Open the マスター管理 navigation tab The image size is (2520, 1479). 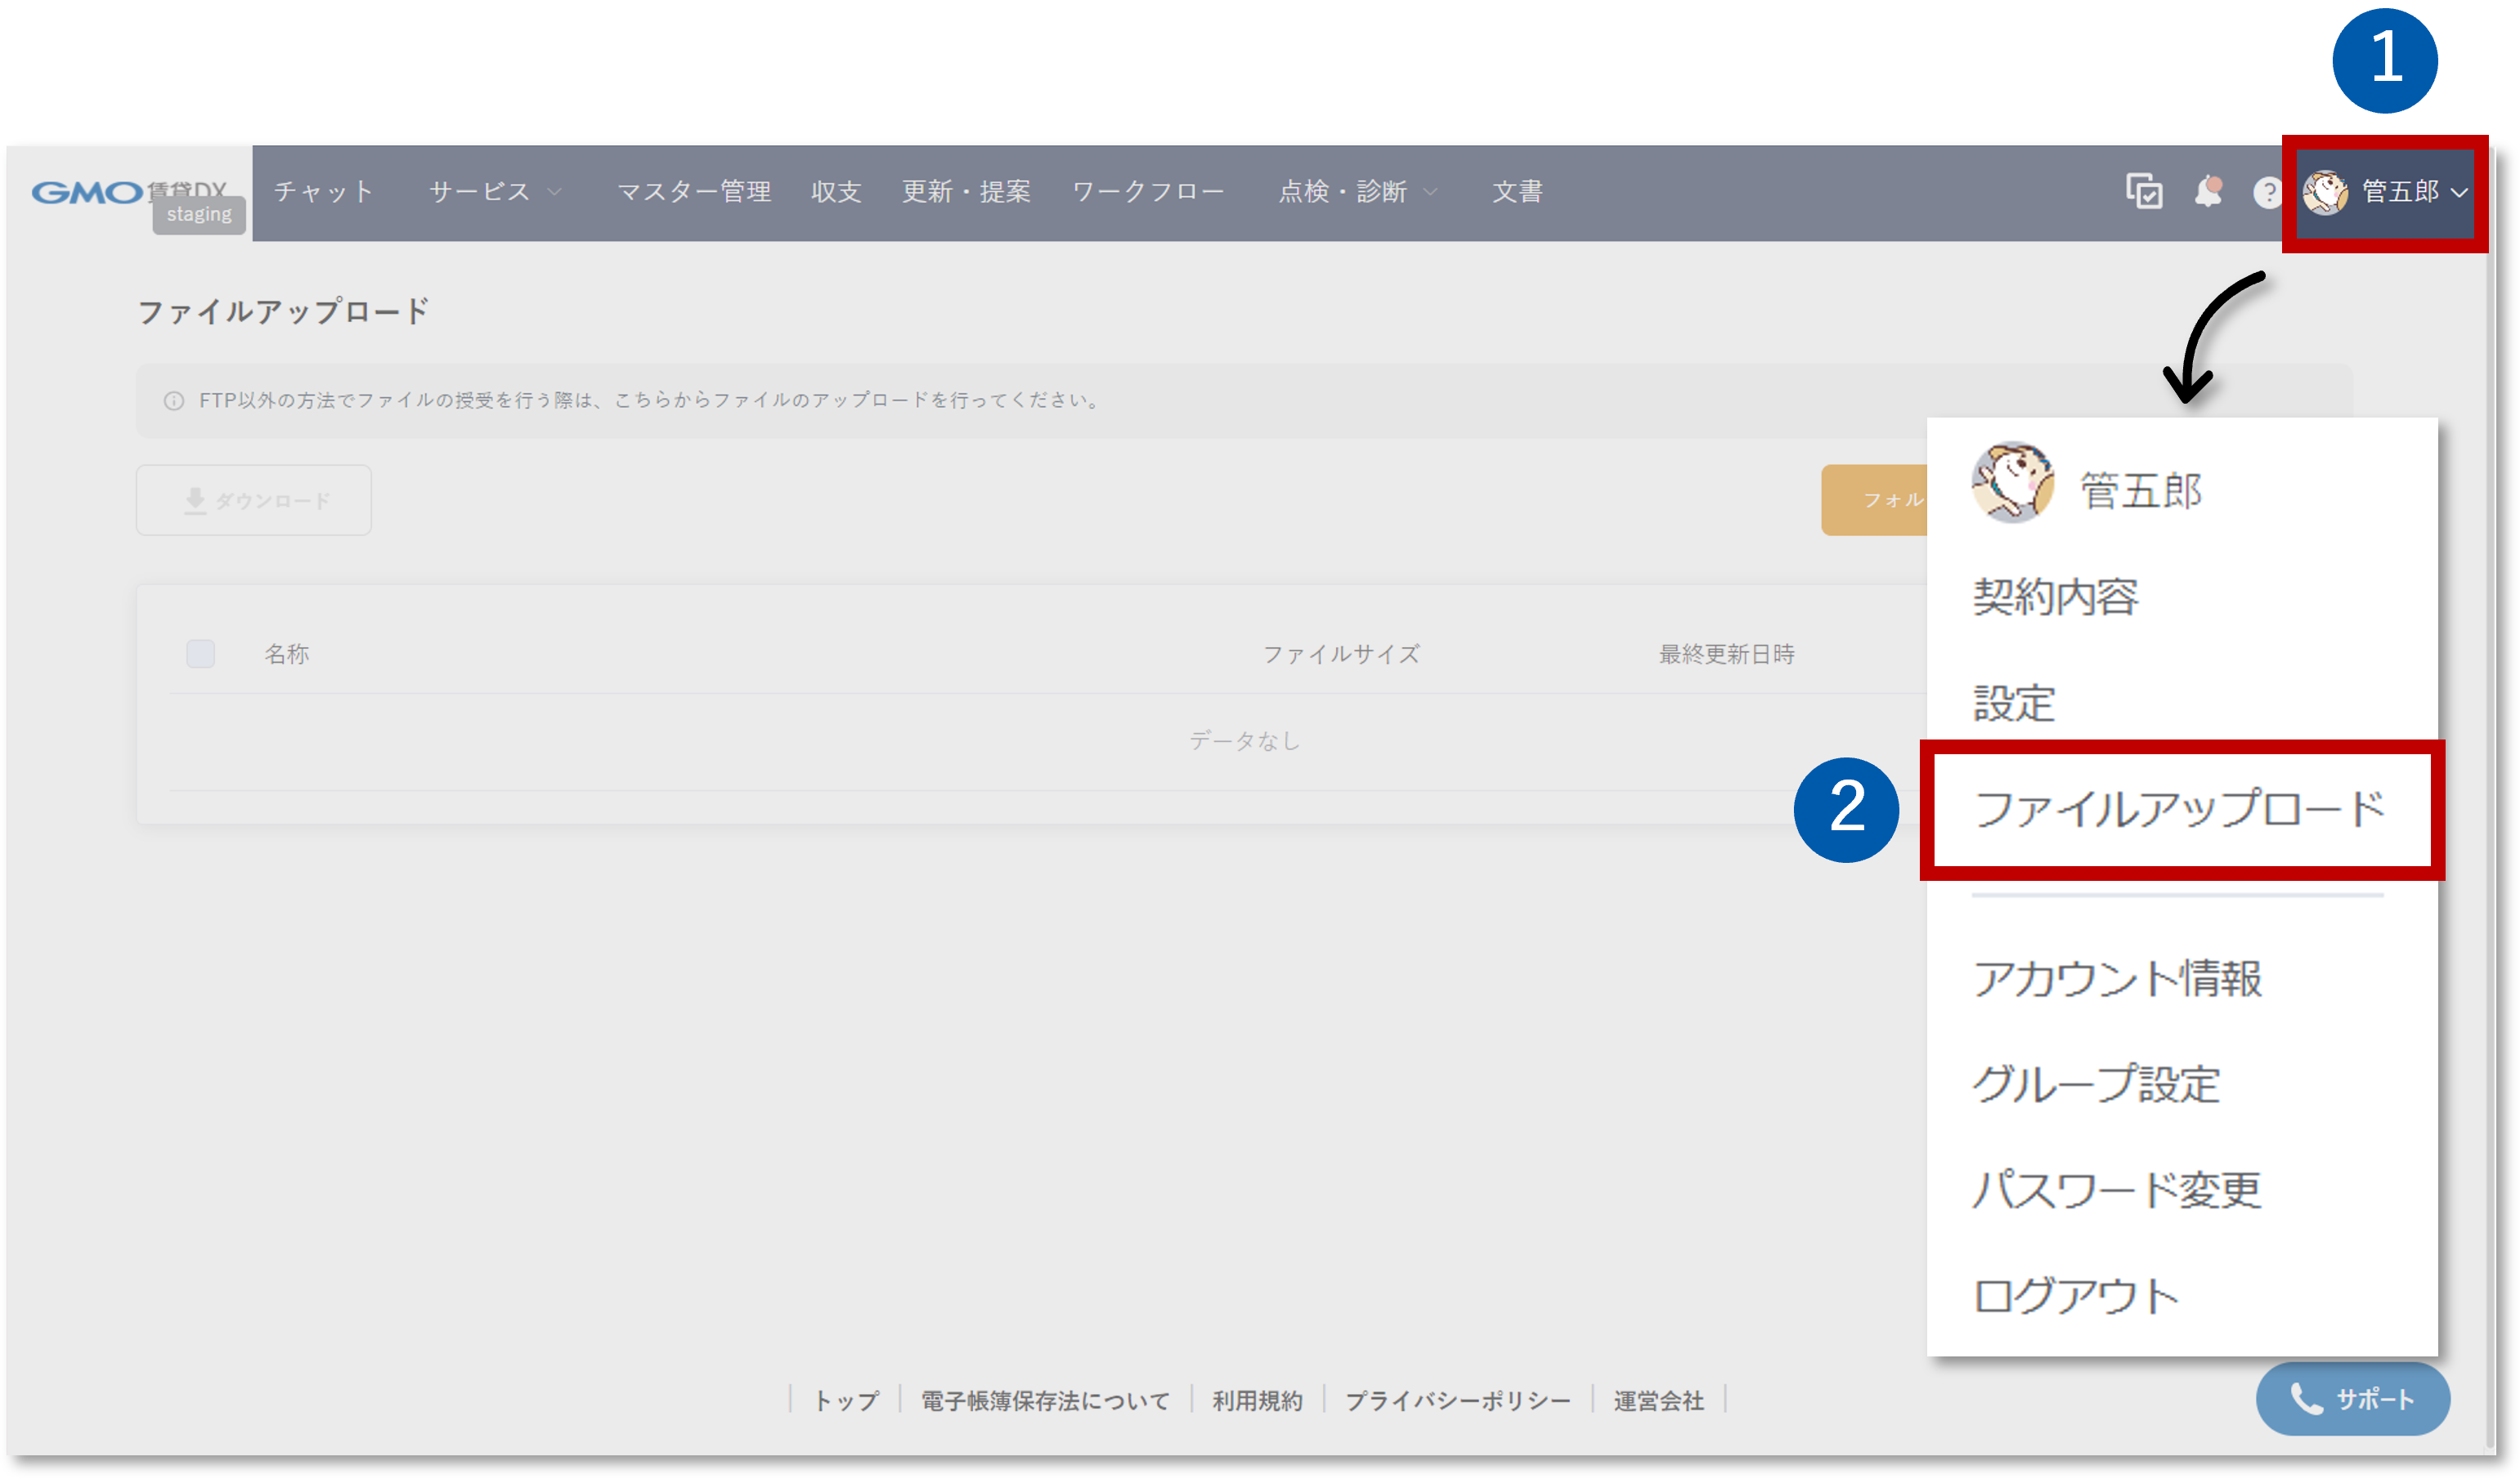[x=694, y=192]
